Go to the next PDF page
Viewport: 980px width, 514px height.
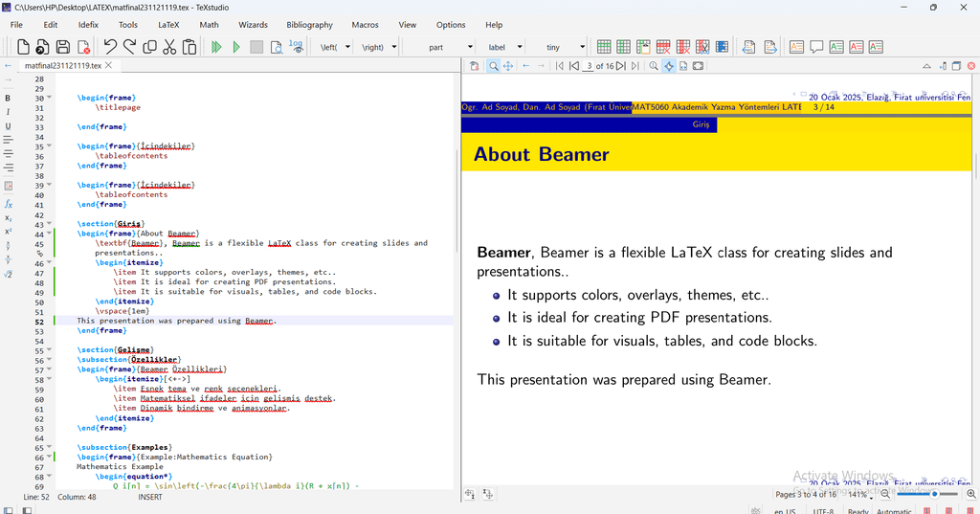620,66
